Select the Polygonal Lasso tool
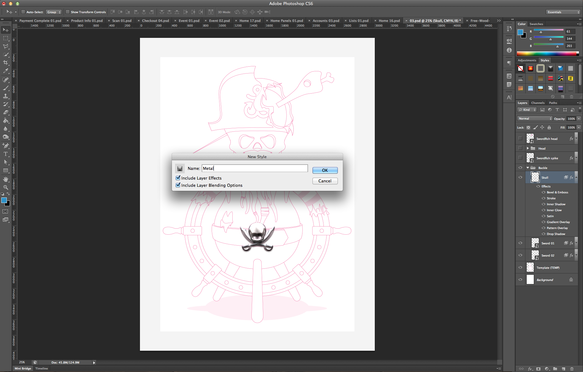The width and height of the screenshot is (583, 372). pyautogui.click(x=6, y=46)
